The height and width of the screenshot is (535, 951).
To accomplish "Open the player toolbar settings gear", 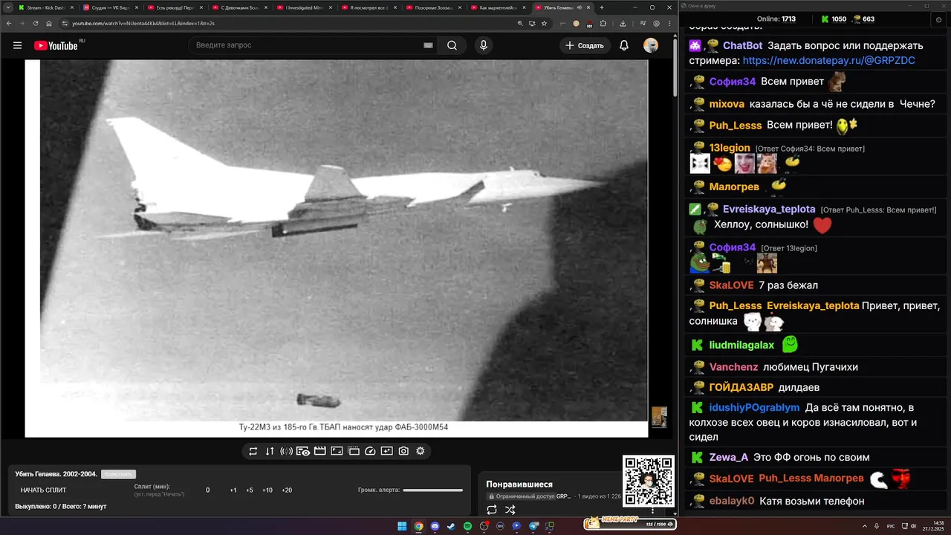I will coord(421,451).
